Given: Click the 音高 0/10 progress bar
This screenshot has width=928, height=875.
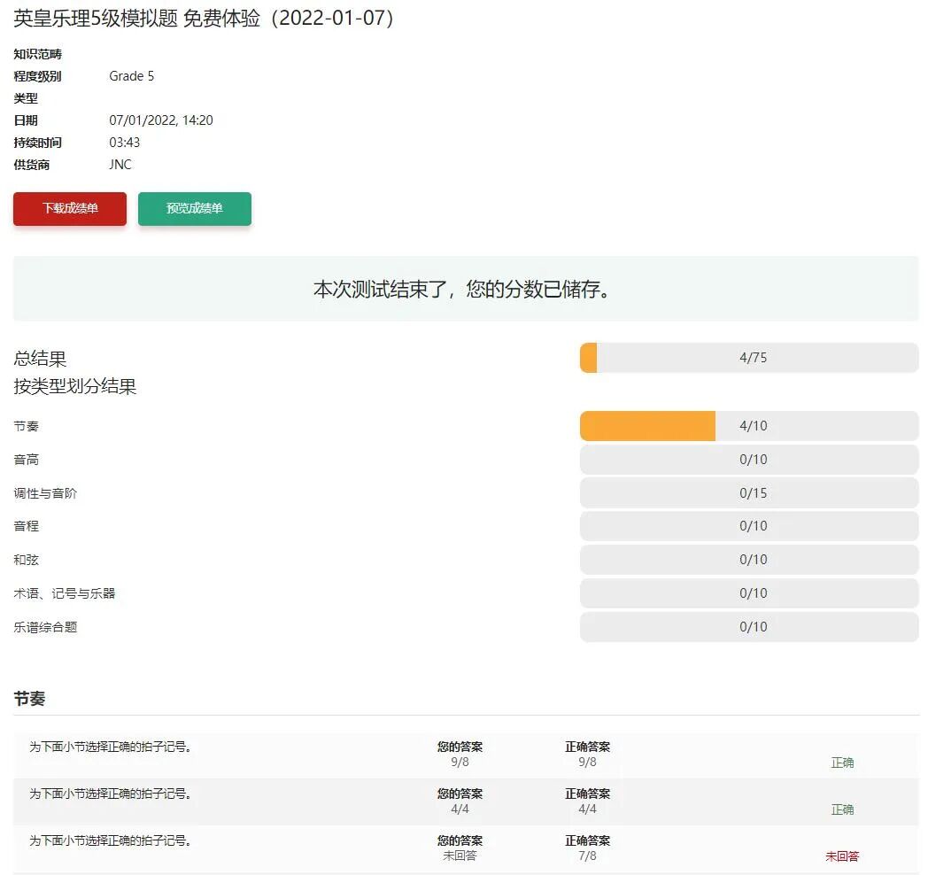Looking at the screenshot, I should (749, 459).
